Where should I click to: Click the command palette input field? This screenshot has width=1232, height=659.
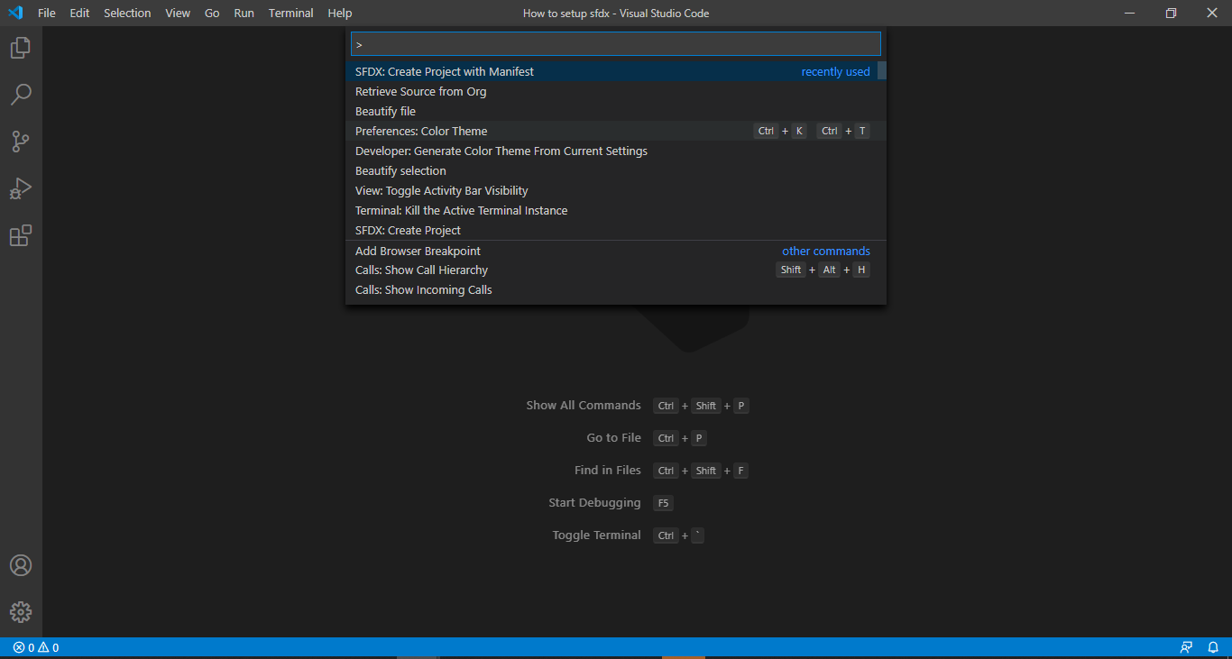click(615, 43)
